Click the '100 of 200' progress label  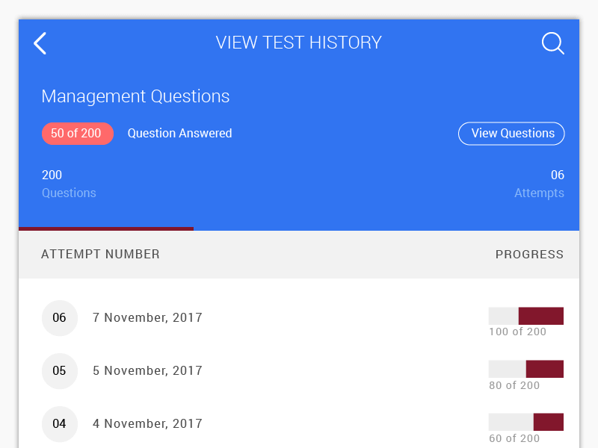[517, 332]
